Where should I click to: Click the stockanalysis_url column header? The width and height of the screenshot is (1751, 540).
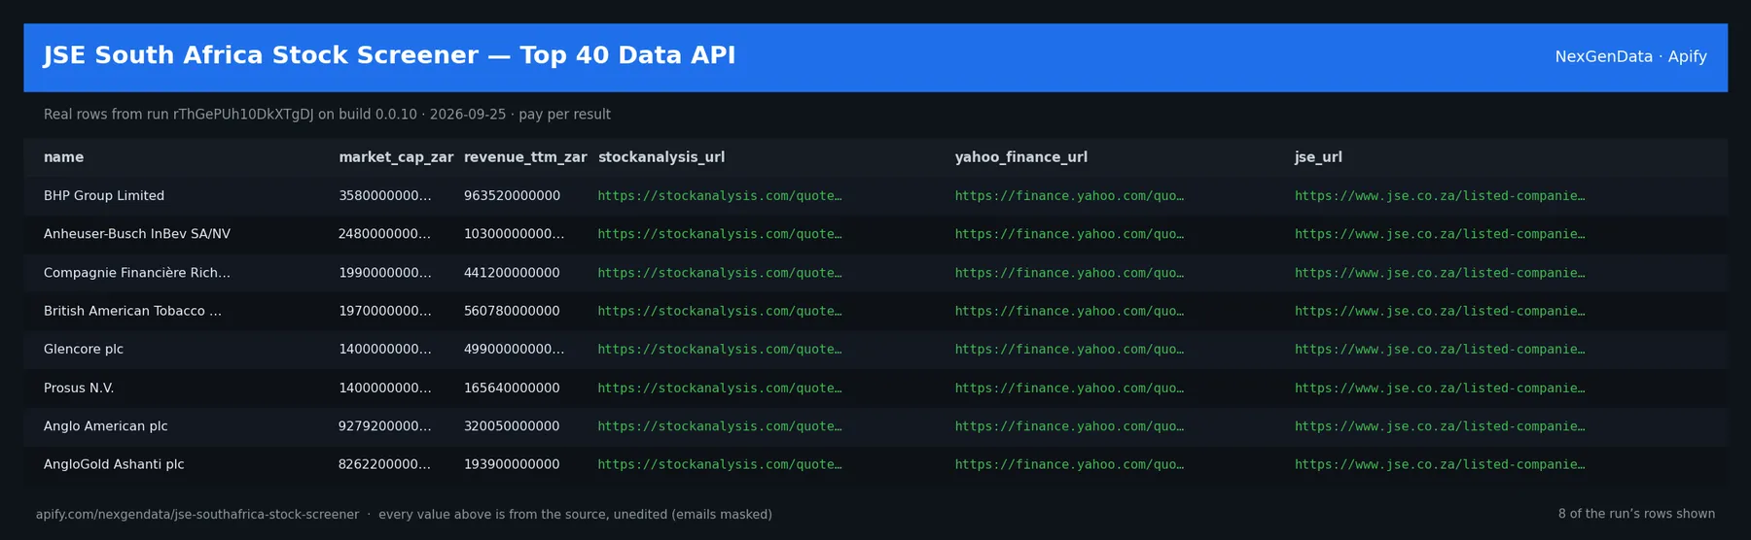[661, 157]
